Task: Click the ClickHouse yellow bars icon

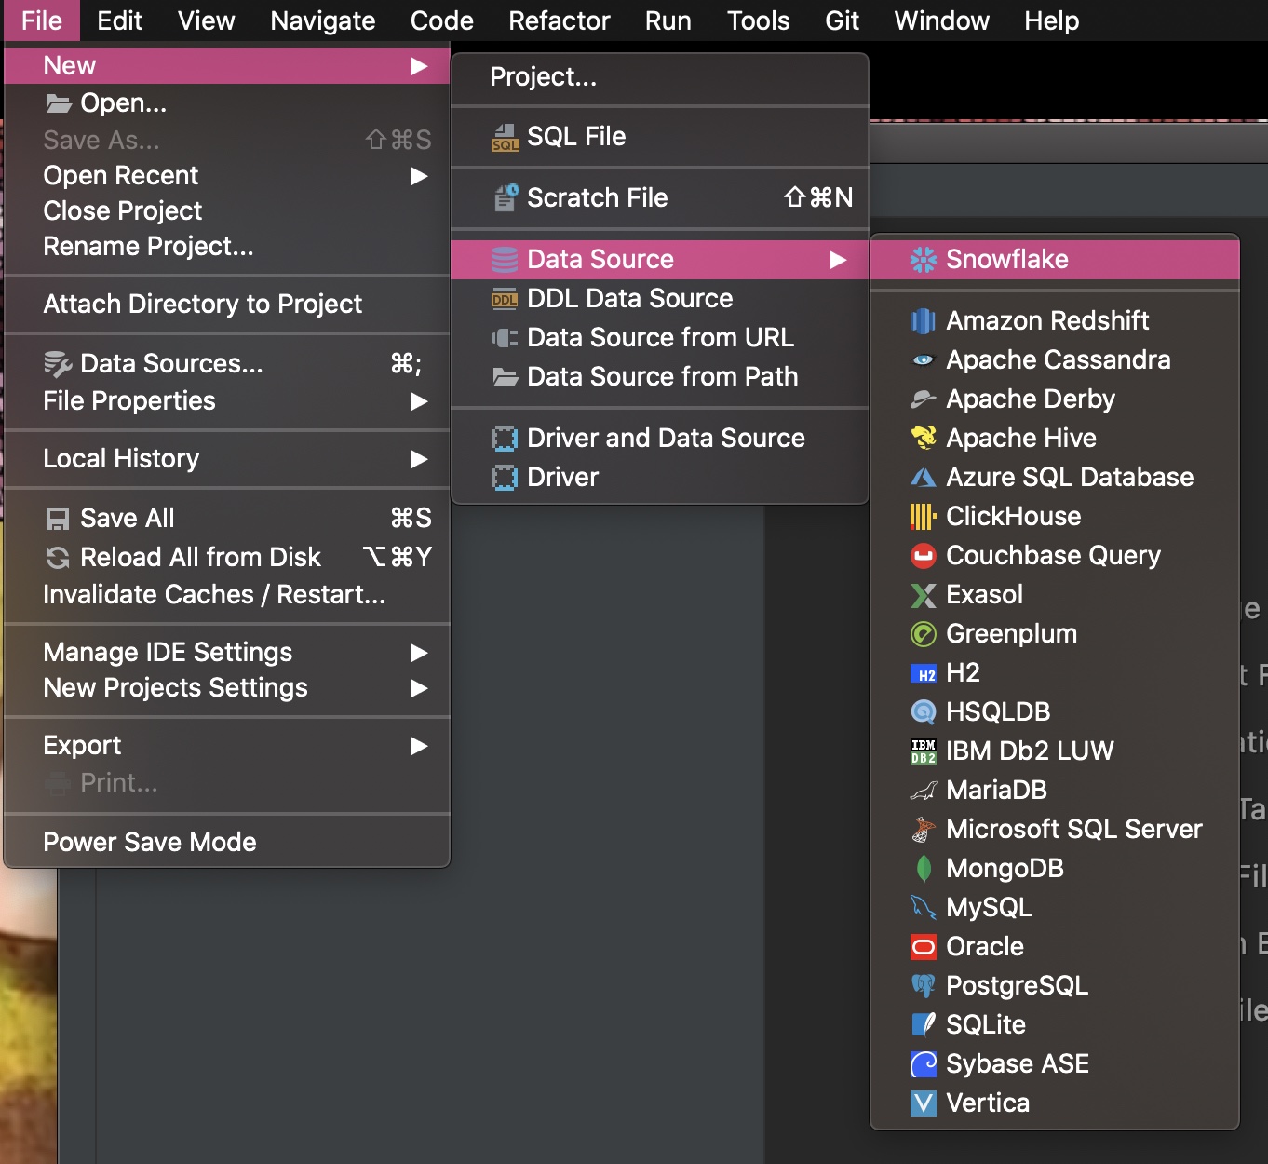Action: click(x=923, y=516)
